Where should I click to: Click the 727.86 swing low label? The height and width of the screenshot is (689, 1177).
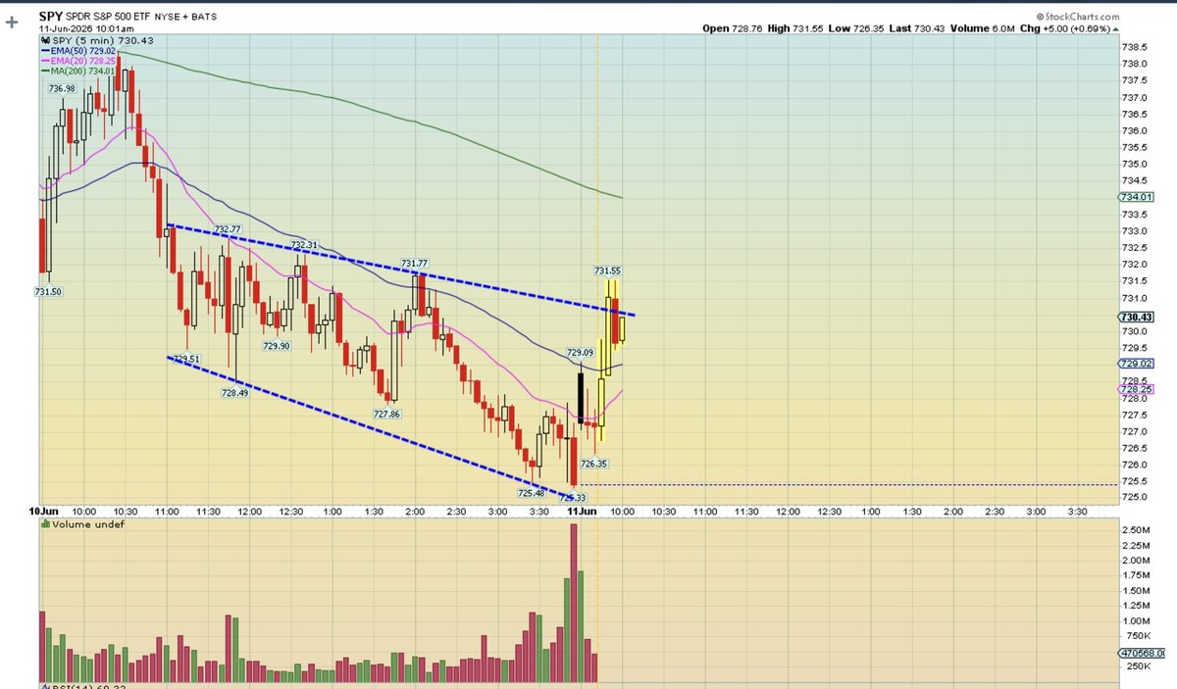[386, 415]
